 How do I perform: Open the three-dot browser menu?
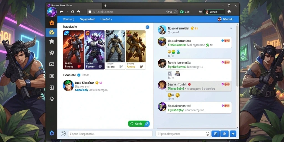point(235,12)
